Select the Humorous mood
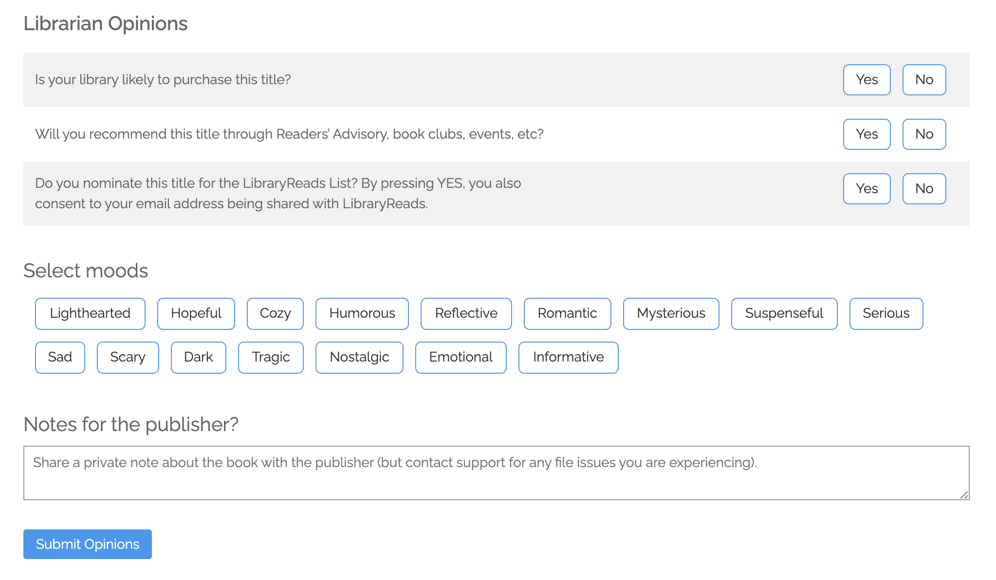Viewport: 996px width, 580px height. coord(362,314)
